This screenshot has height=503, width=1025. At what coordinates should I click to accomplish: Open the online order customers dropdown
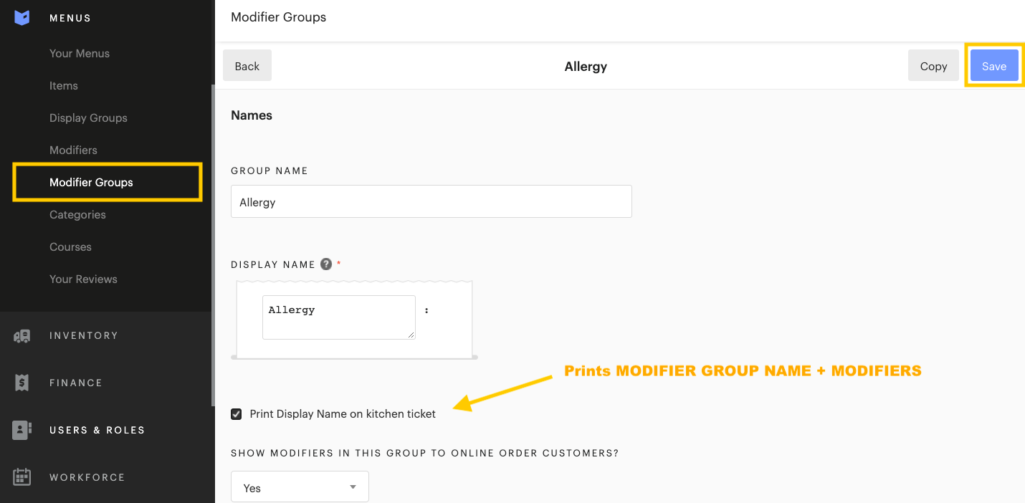pyautogui.click(x=300, y=487)
